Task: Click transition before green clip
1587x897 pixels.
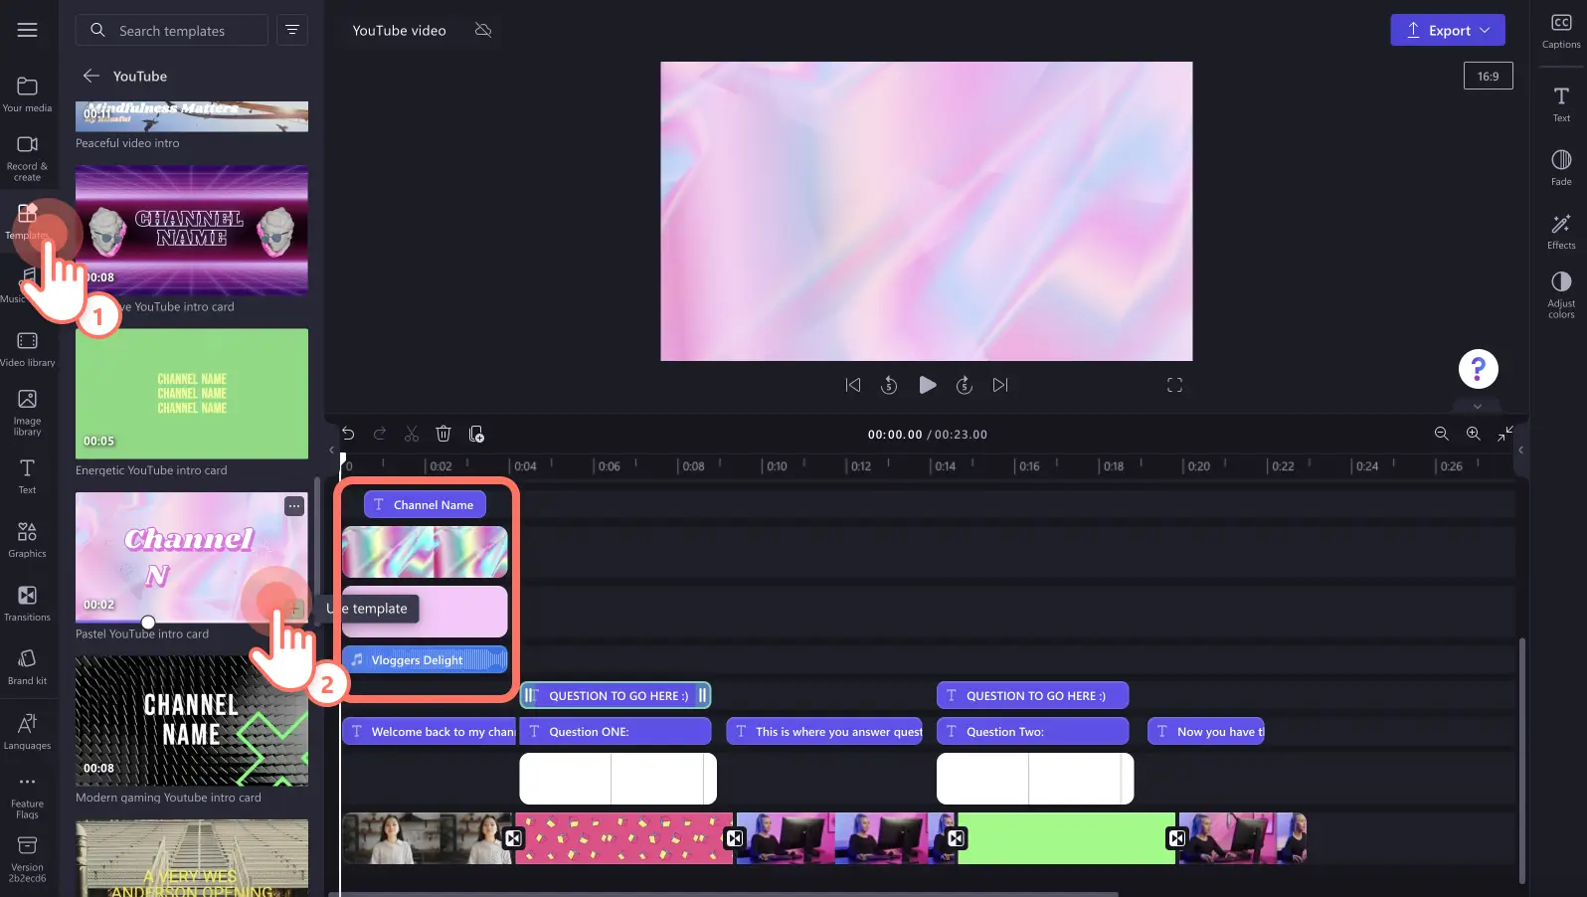Action: [x=956, y=838]
